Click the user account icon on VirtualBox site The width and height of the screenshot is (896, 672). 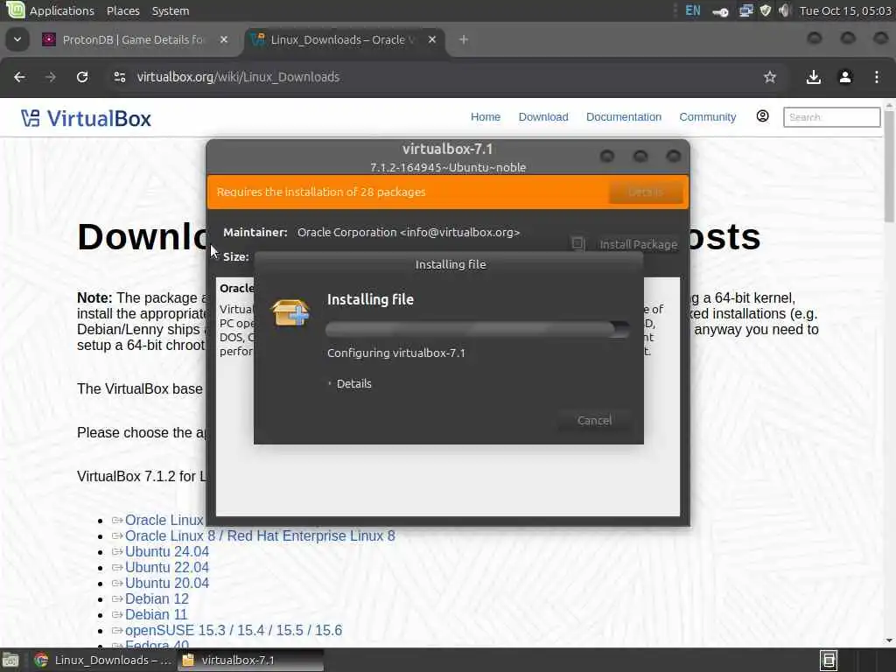click(x=762, y=116)
